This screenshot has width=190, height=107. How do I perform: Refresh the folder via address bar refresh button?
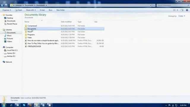pyautogui.click(x=154, y=5)
